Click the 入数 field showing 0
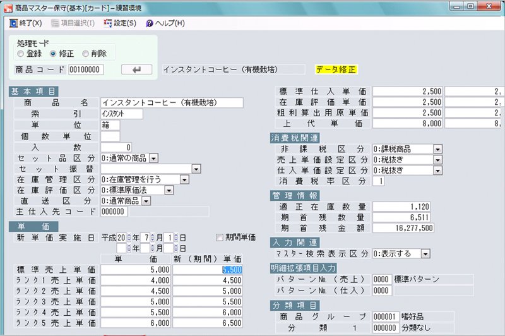The width and height of the screenshot is (505, 336). [116, 147]
